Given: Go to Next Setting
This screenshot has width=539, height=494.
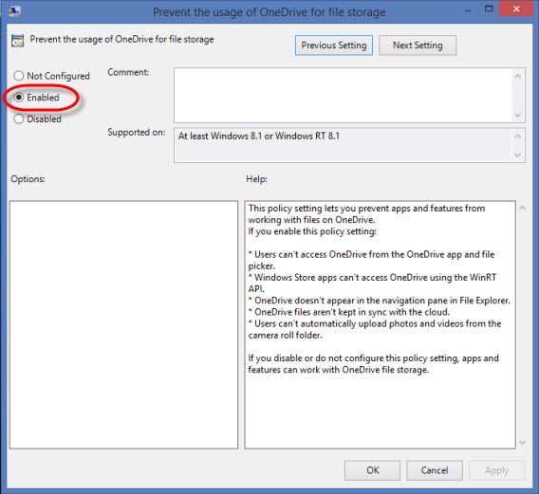Looking at the screenshot, I should pyautogui.click(x=418, y=46).
